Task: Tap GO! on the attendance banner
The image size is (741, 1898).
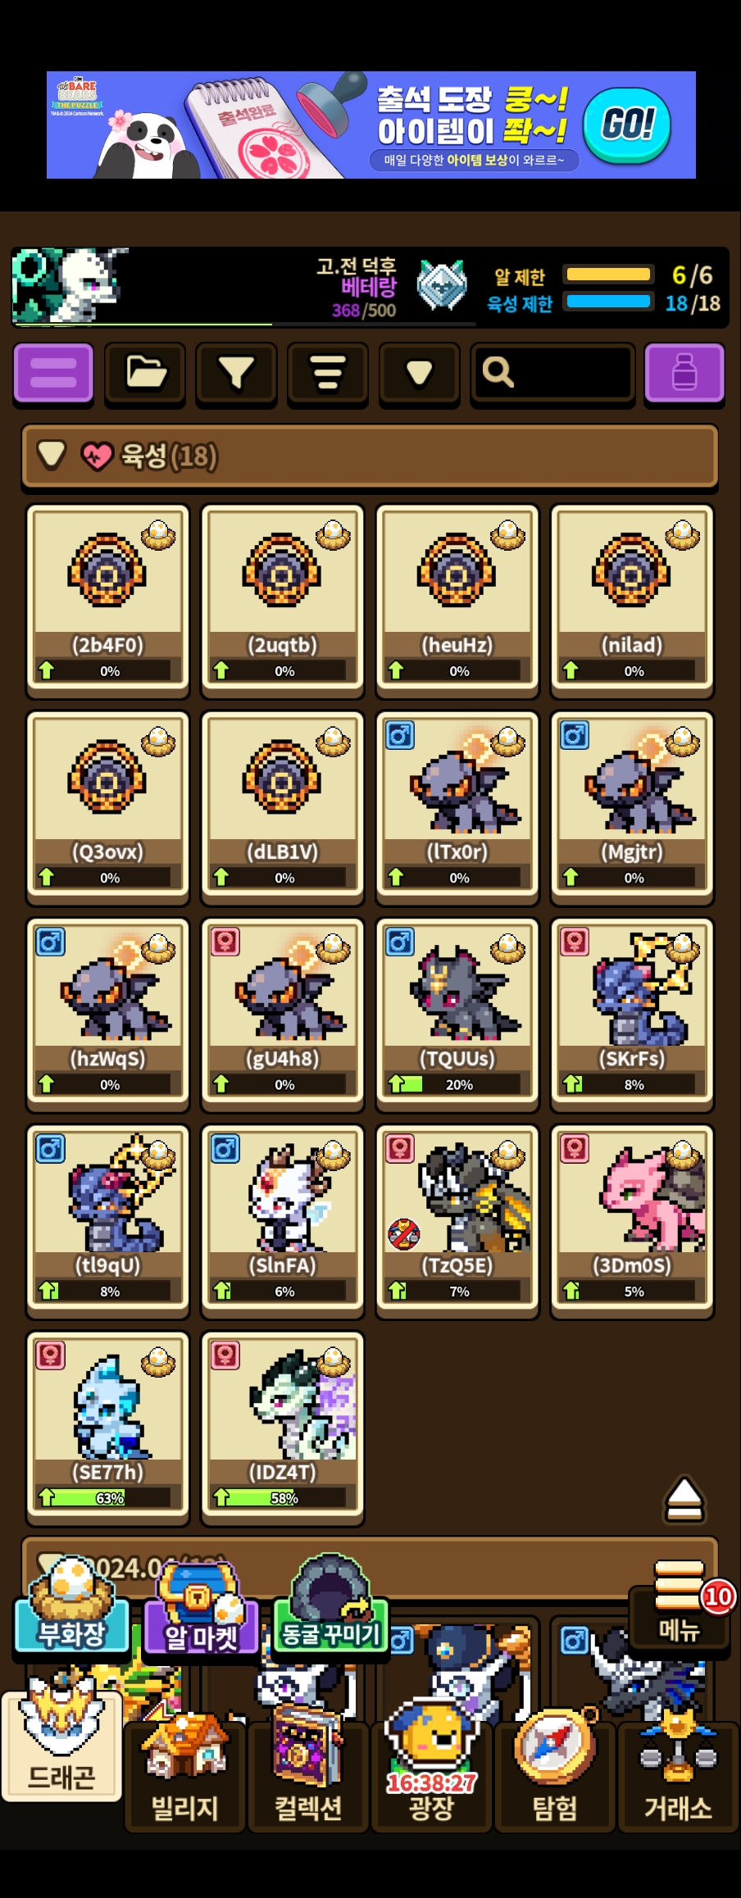Action: tap(628, 125)
